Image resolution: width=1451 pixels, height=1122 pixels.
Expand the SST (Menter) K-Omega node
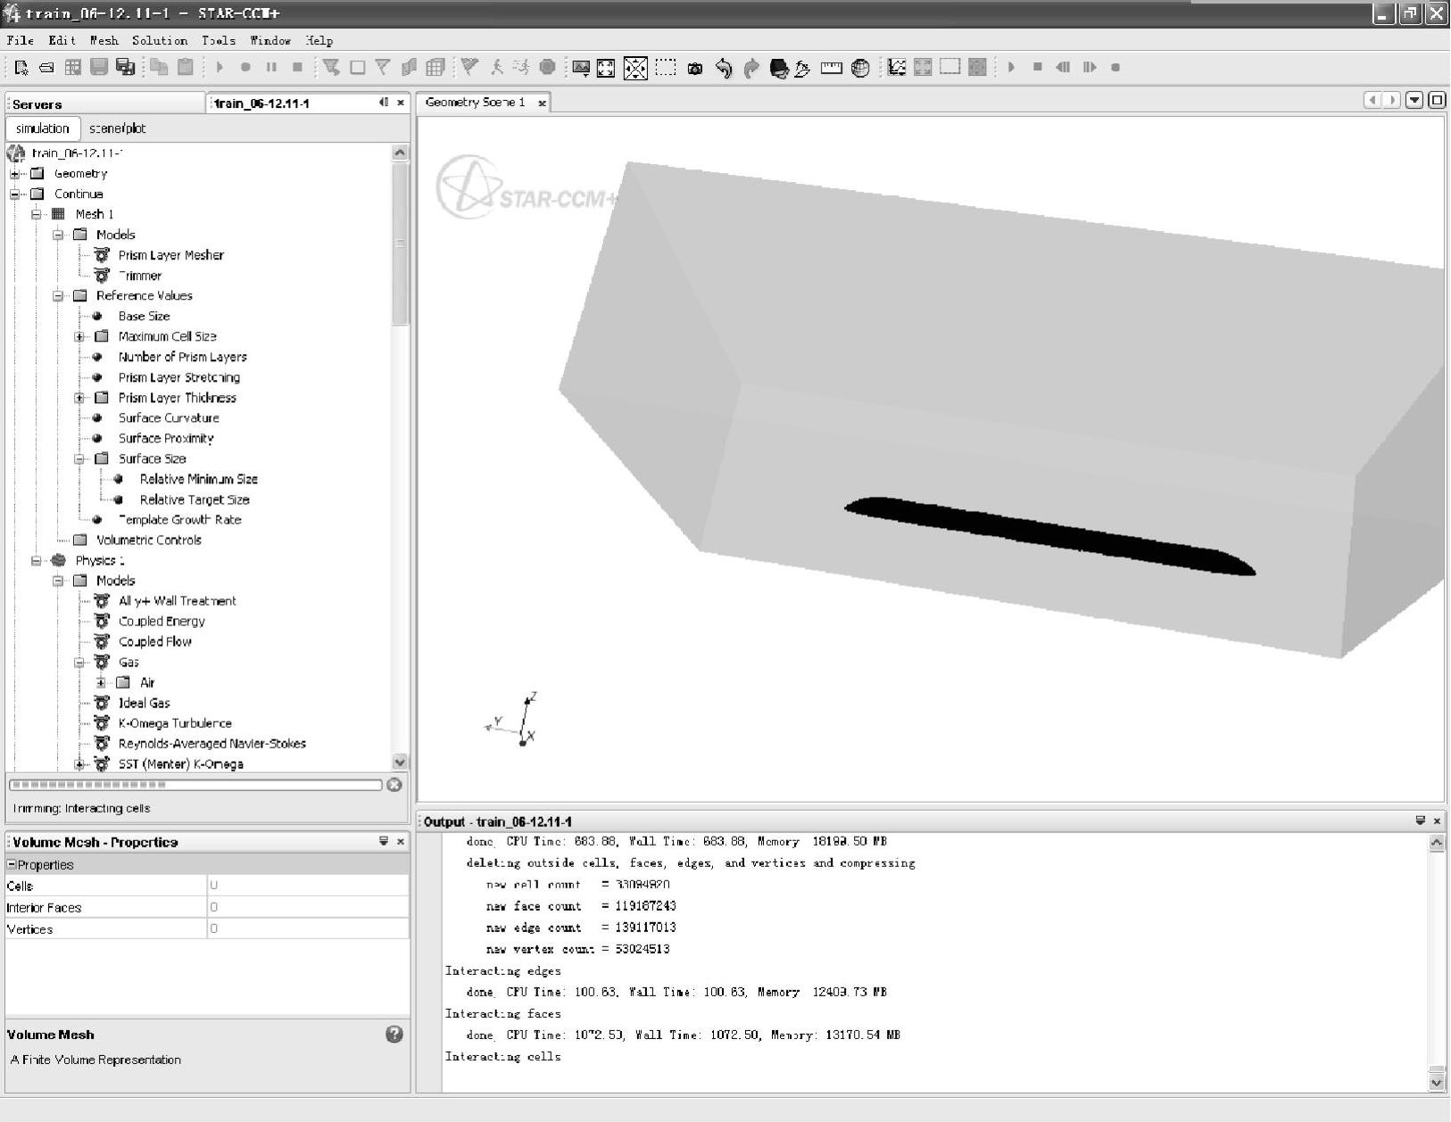click(79, 764)
